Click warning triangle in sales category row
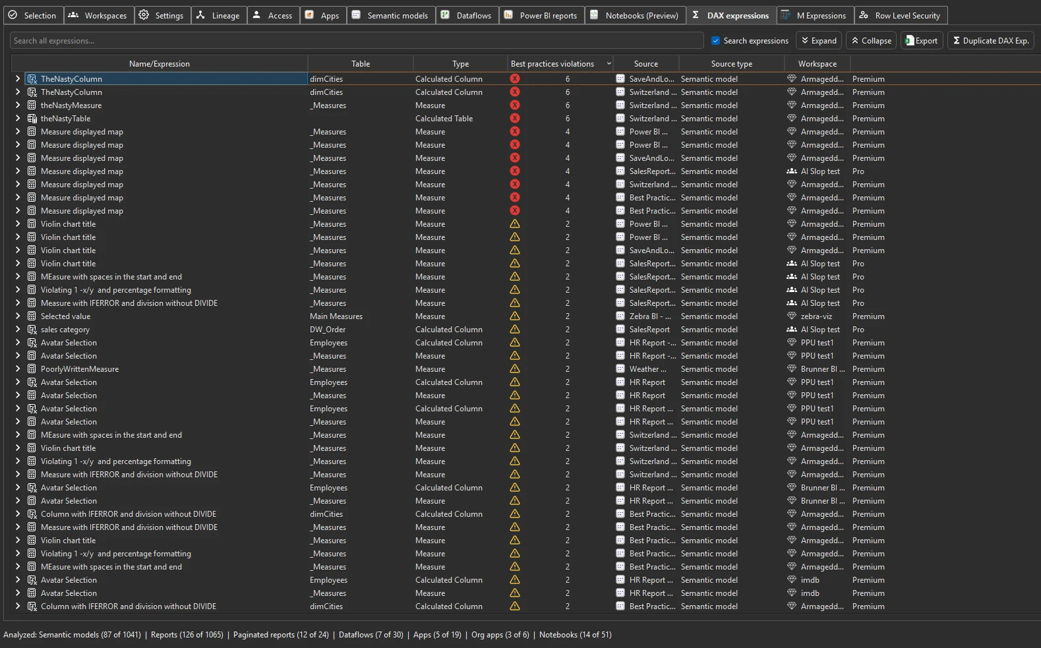This screenshot has width=1041, height=648. click(x=515, y=330)
